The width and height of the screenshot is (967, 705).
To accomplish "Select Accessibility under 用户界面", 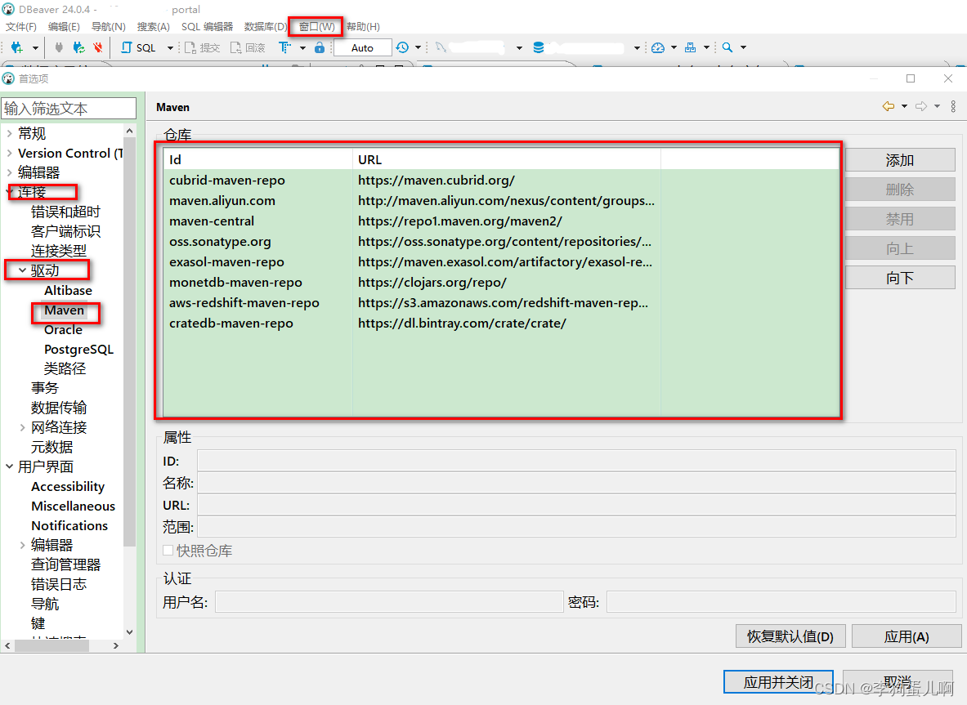I will pos(68,486).
